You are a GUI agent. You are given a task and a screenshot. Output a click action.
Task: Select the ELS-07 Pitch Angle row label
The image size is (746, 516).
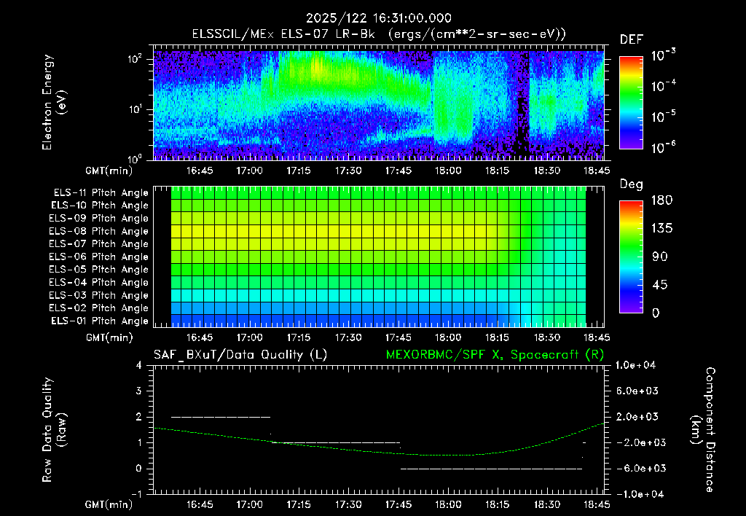pos(98,243)
